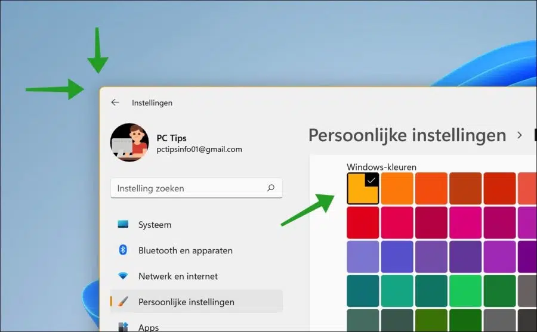The width and height of the screenshot is (537, 332).
Task: Open the Systeem settings category
Action: [x=196, y=225]
